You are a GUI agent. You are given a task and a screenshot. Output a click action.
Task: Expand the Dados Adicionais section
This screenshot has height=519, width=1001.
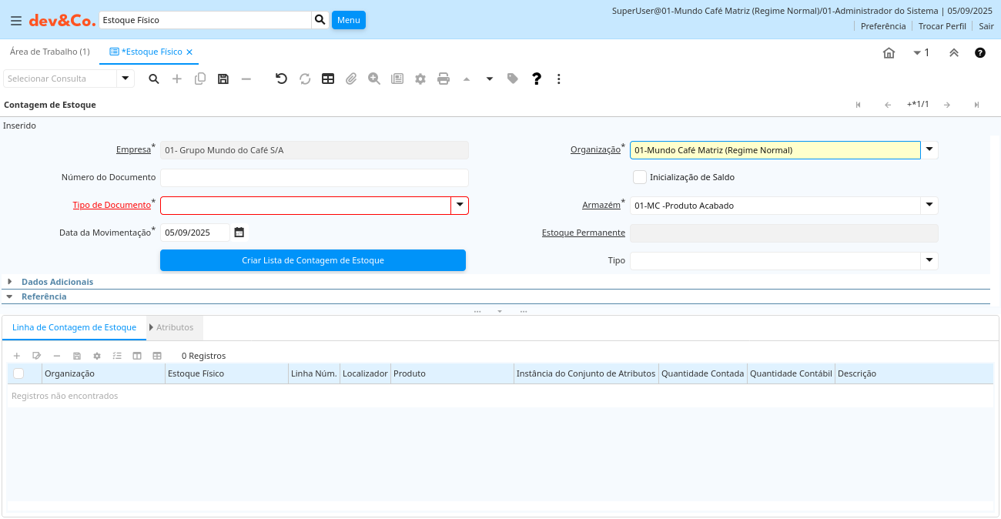click(x=57, y=282)
